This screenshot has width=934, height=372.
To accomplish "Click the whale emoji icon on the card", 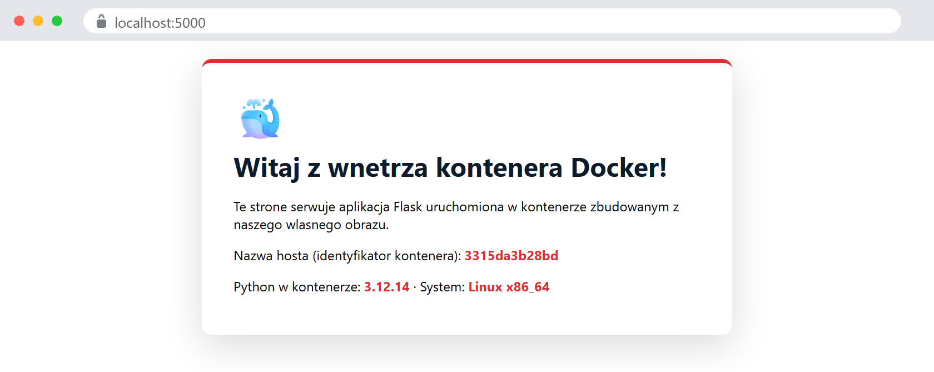I will pos(260,118).
